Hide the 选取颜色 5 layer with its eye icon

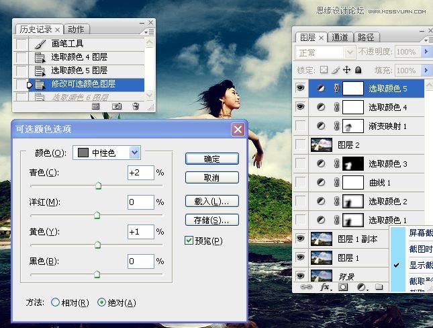(x=300, y=88)
